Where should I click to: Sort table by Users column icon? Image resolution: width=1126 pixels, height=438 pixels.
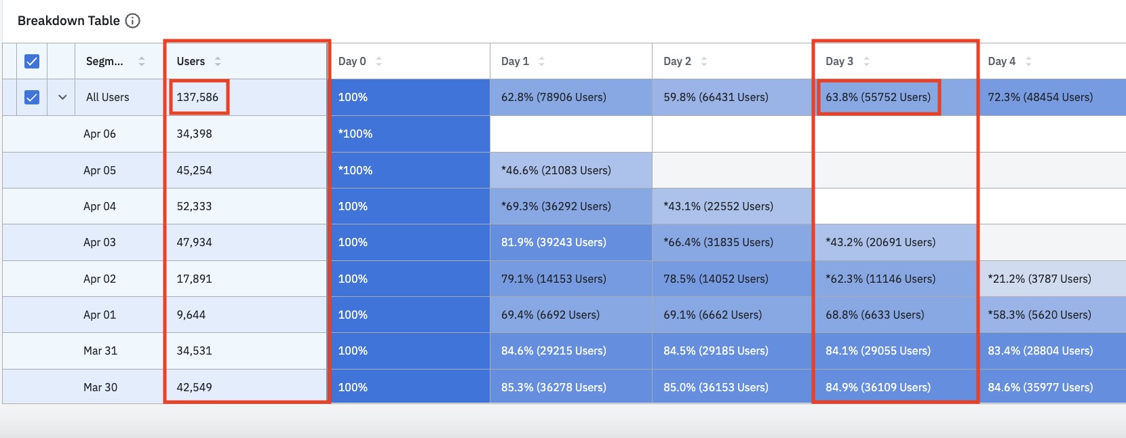tap(218, 62)
